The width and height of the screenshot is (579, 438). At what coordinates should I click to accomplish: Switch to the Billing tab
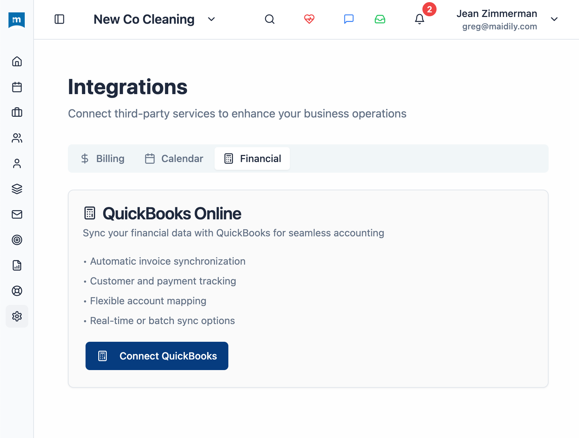103,159
